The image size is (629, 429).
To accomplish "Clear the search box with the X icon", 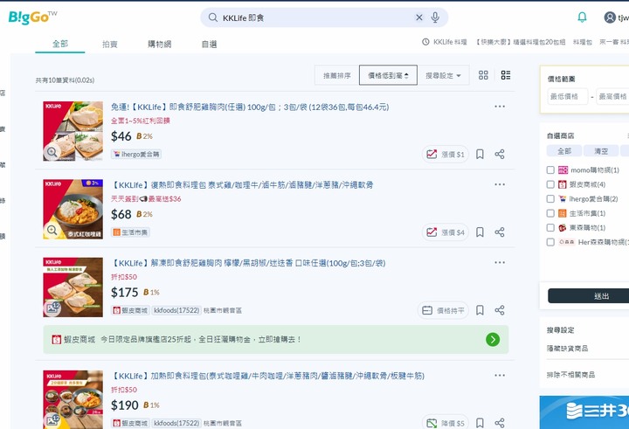I will click(x=419, y=17).
